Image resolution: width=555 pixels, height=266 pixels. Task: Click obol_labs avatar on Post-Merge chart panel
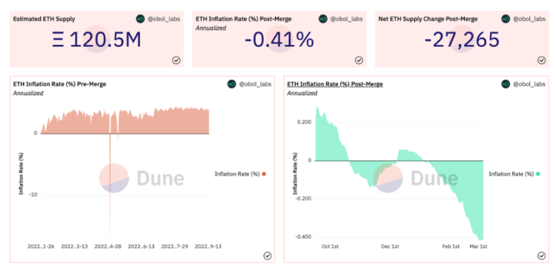(x=506, y=84)
